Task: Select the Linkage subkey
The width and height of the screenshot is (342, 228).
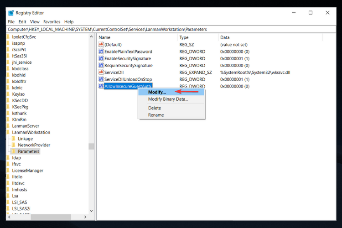Action: click(25, 139)
